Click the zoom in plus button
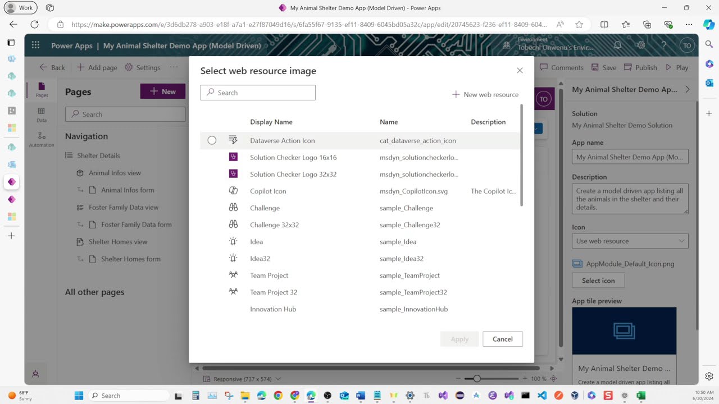Viewport: 719px width, 404px height. pyautogui.click(x=525, y=379)
